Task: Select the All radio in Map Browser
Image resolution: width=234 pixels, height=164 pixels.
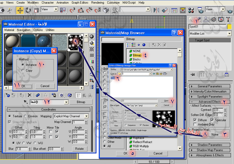Action: 104,146
